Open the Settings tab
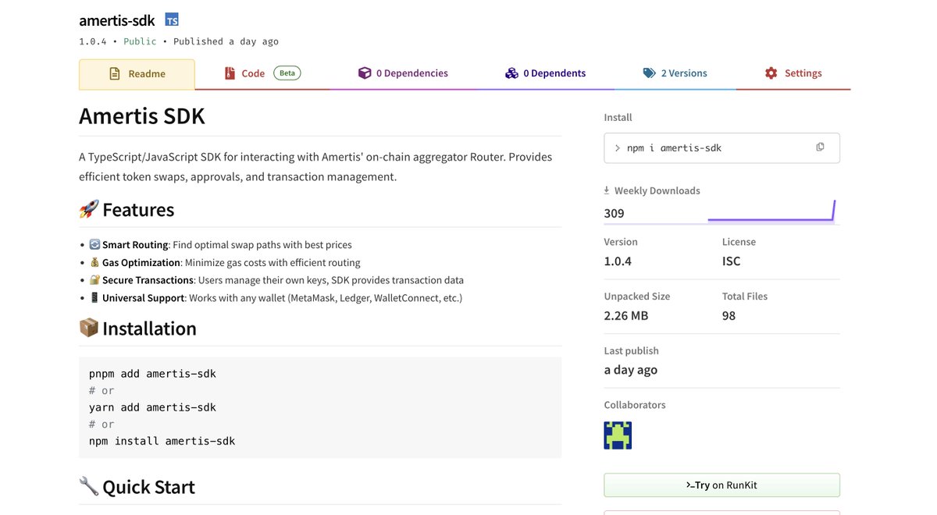The height and width of the screenshot is (515, 937). click(x=793, y=73)
